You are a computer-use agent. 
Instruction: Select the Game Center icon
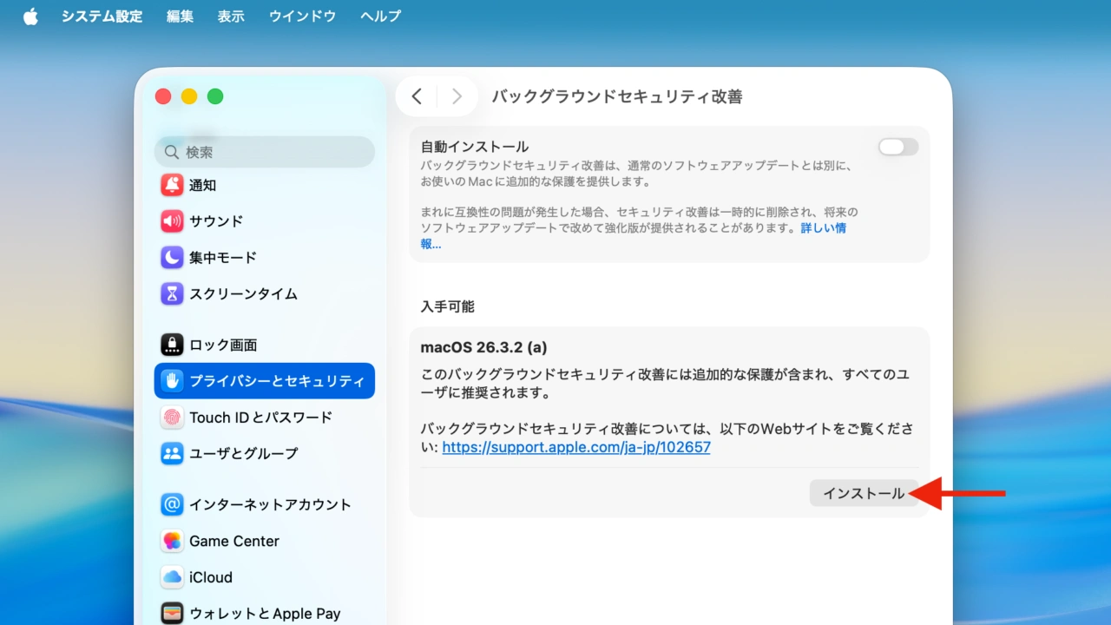tap(173, 541)
